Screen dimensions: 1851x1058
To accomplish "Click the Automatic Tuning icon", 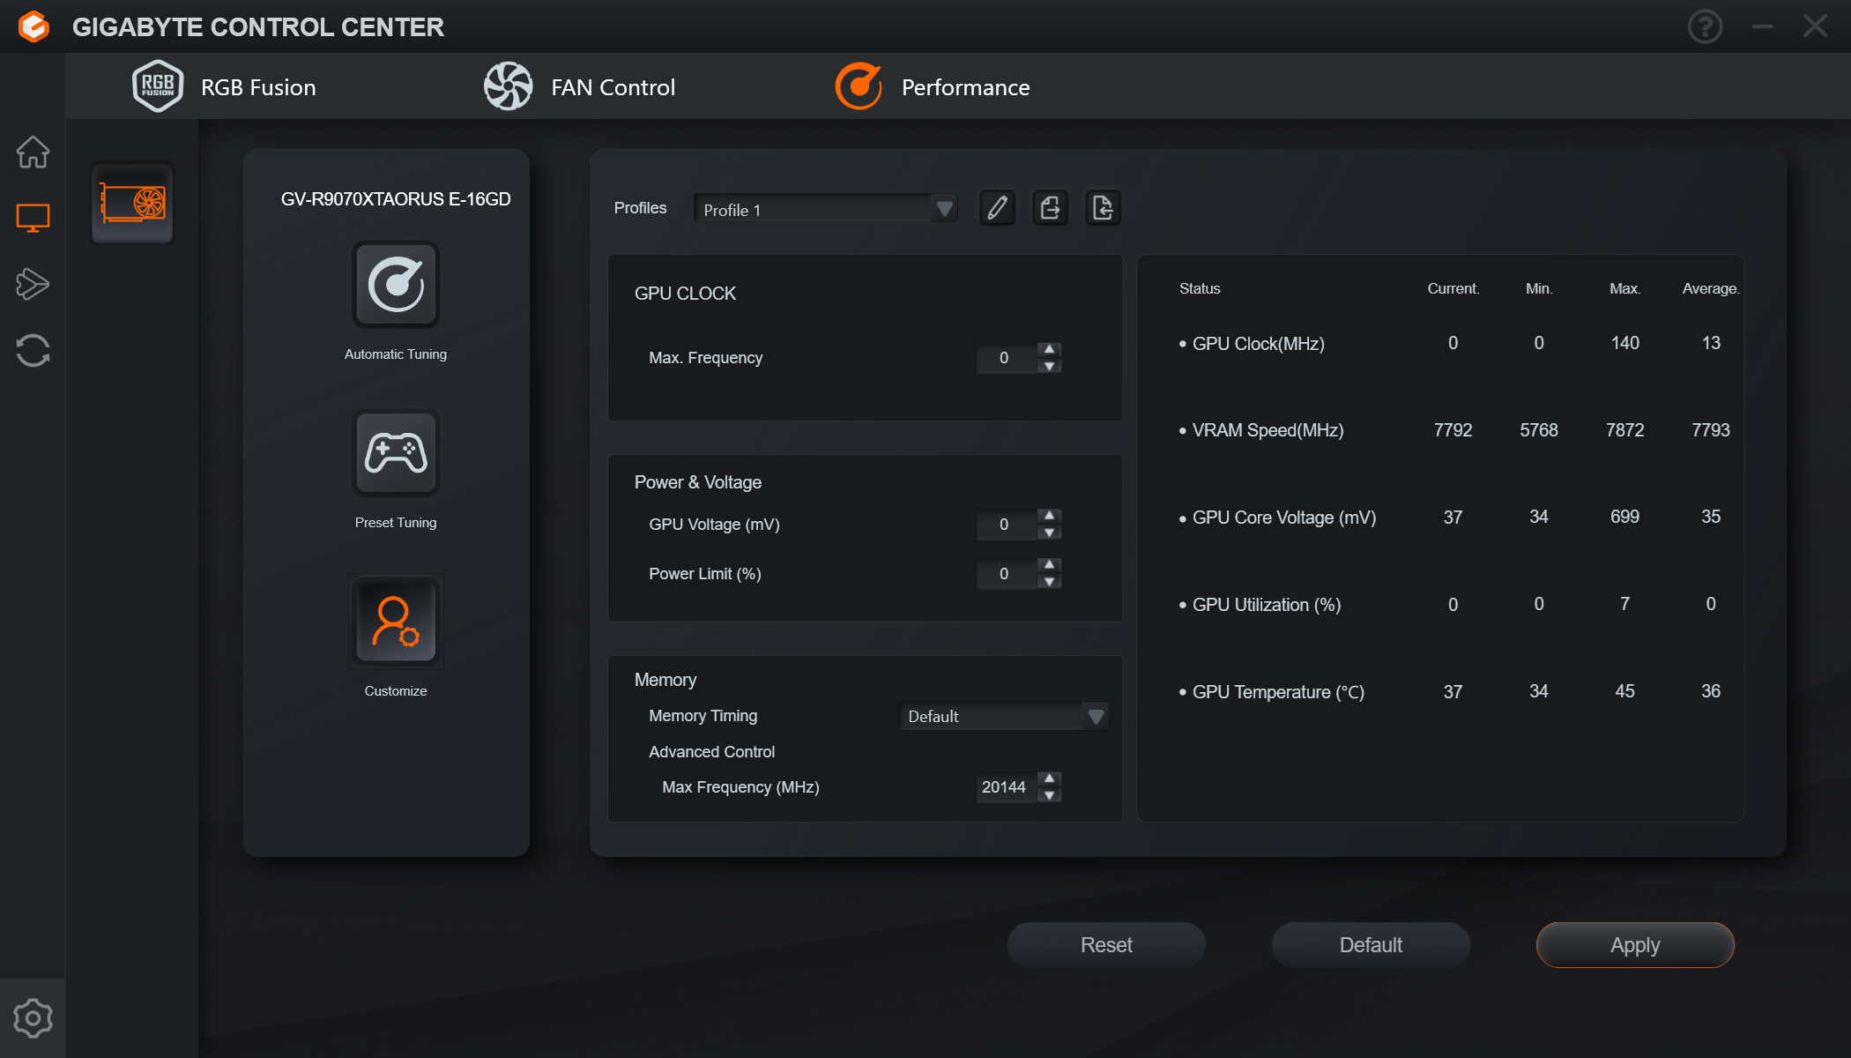I will coord(396,285).
